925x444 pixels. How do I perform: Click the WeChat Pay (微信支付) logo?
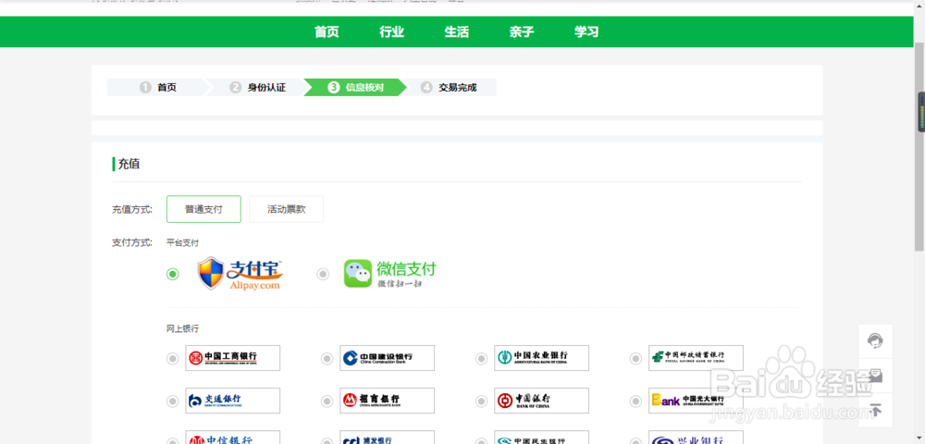[390, 274]
